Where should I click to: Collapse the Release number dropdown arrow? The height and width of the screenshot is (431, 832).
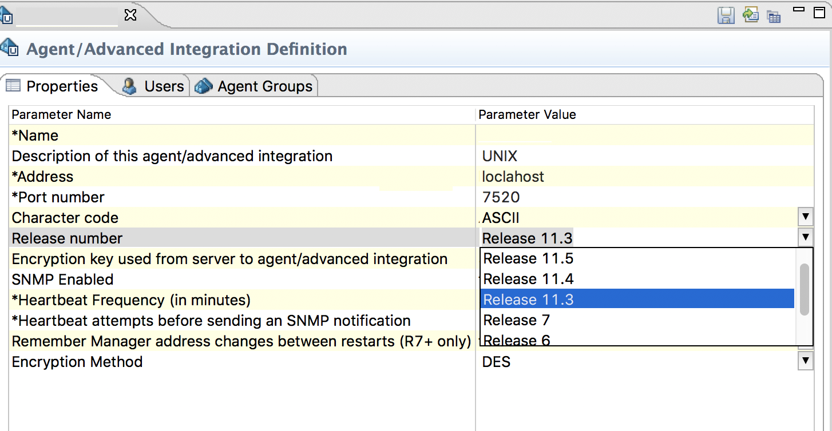pyautogui.click(x=805, y=238)
